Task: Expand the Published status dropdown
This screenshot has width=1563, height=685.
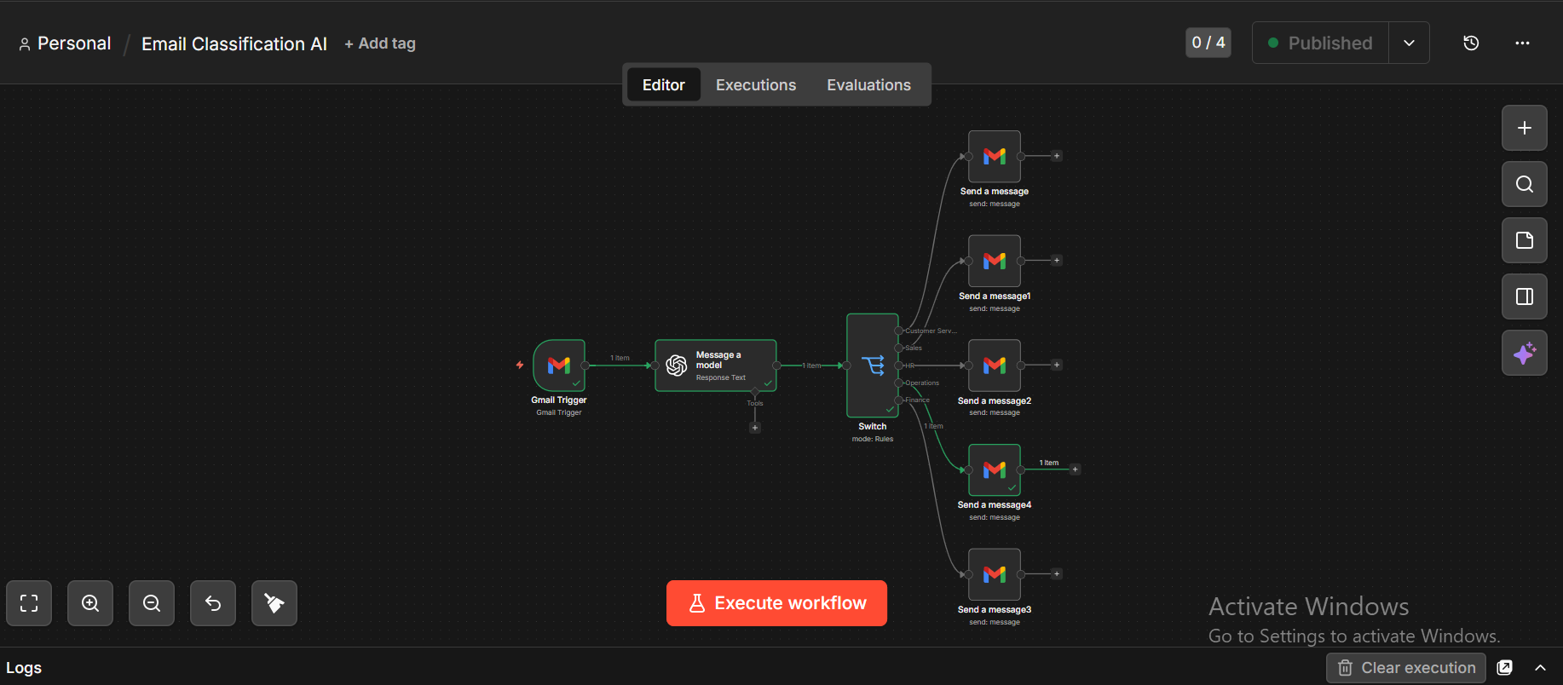Action: point(1410,43)
